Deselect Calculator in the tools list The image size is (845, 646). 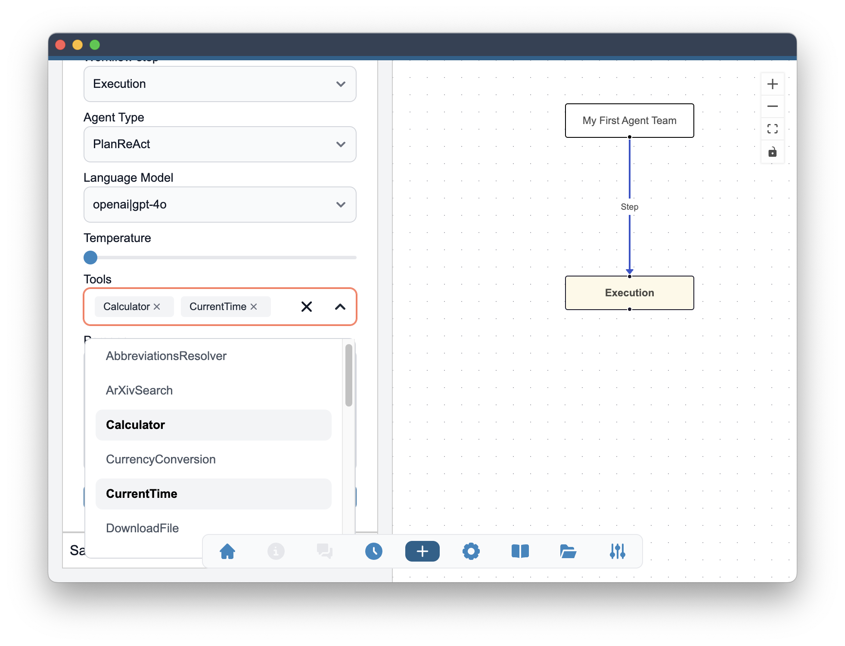point(214,425)
